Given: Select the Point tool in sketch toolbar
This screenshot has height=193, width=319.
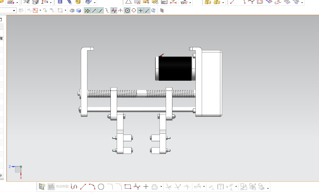Looking at the screenshot, I should coord(146,186).
